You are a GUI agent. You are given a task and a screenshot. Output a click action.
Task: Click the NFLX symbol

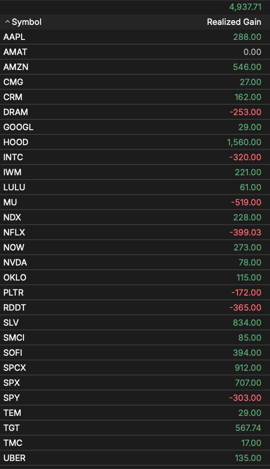(x=14, y=233)
